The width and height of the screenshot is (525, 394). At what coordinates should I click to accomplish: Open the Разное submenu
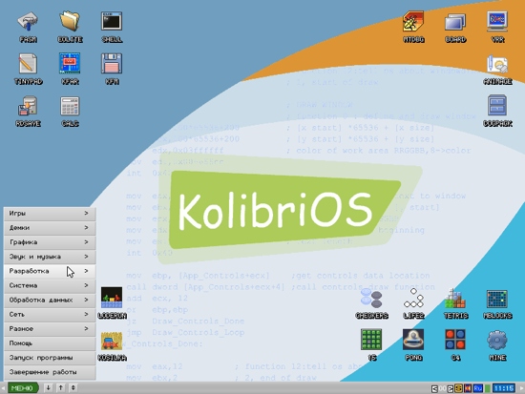(x=50, y=329)
